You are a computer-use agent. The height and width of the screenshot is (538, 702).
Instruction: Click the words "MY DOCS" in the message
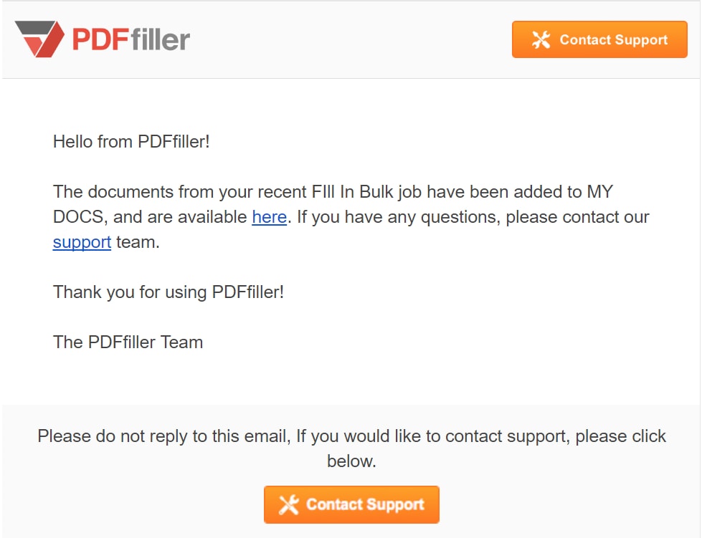pos(333,204)
